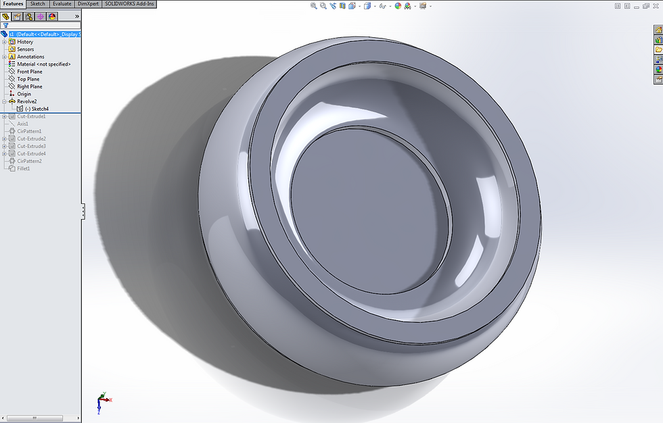Open the View Settings dropdown arrow
Screen dimensions: 663x423
[430, 6]
